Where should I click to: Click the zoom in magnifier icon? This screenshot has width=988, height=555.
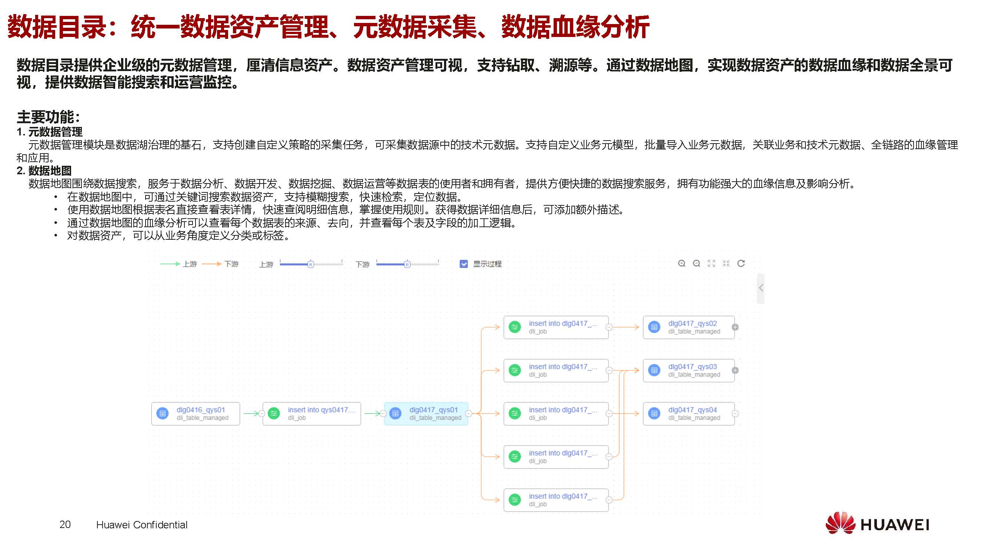(681, 263)
